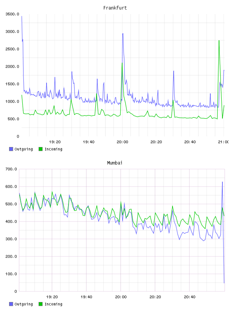Click the green Incoming swatch in Frankfurt legend
Image resolution: width=230 pixels, height=310 pixels.
point(40,149)
